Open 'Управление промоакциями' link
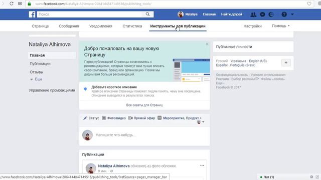321x180 pixels. 52,90
